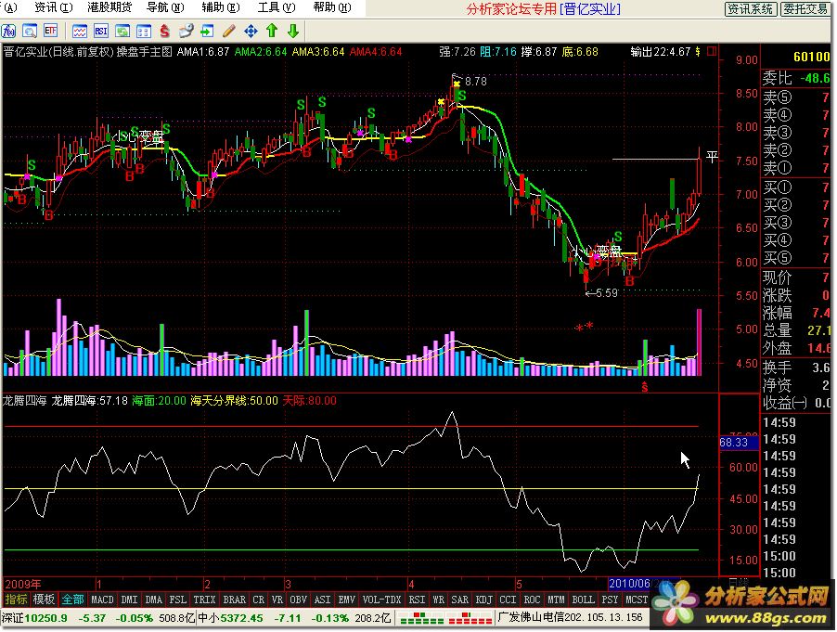
Task: Select the WR indicator tab
Action: (x=438, y=600)
